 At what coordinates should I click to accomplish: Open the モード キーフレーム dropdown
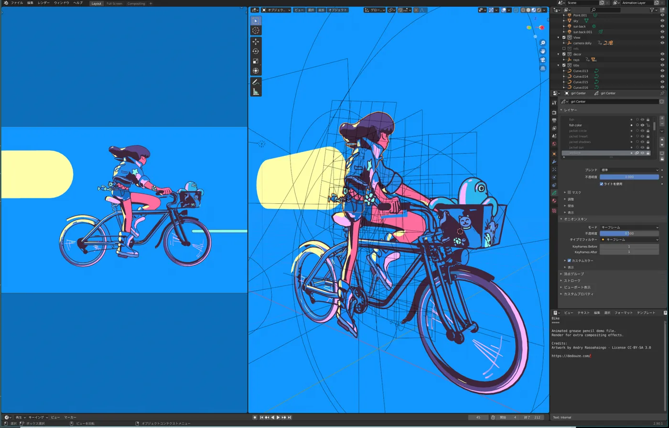[629, 227]
